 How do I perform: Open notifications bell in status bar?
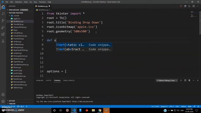pyautogui.click(x=198, y=106)
